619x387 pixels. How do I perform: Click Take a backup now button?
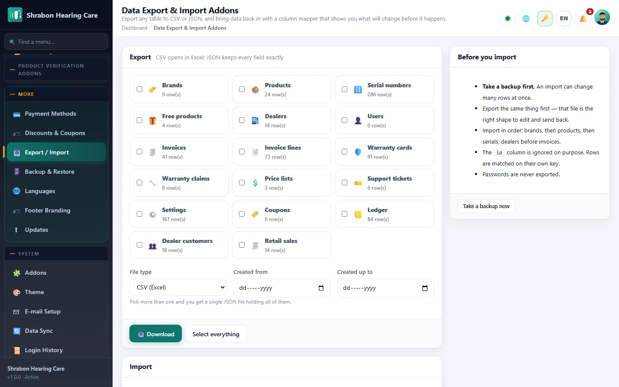[x=486, y=206]
